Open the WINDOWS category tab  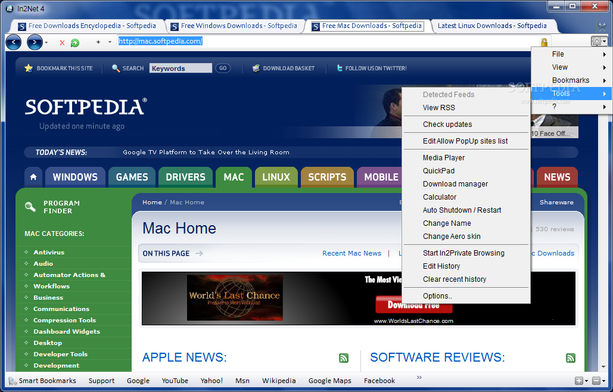coord(75,177)
